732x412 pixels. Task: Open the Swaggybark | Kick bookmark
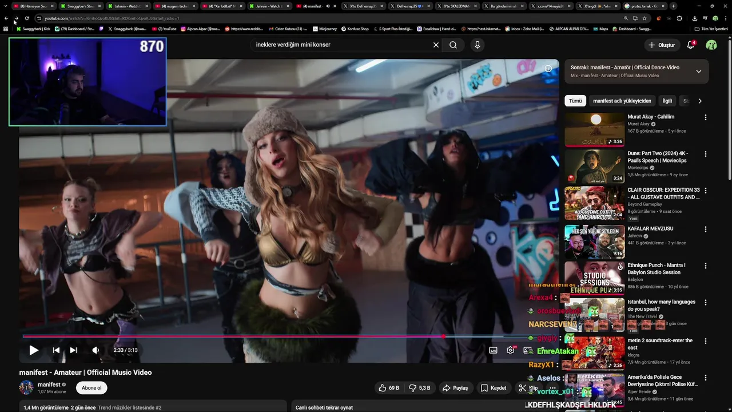click(33, 29)
